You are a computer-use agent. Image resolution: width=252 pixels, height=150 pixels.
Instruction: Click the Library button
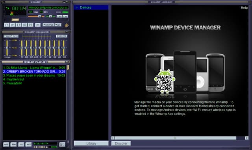[x=91, y=143]
